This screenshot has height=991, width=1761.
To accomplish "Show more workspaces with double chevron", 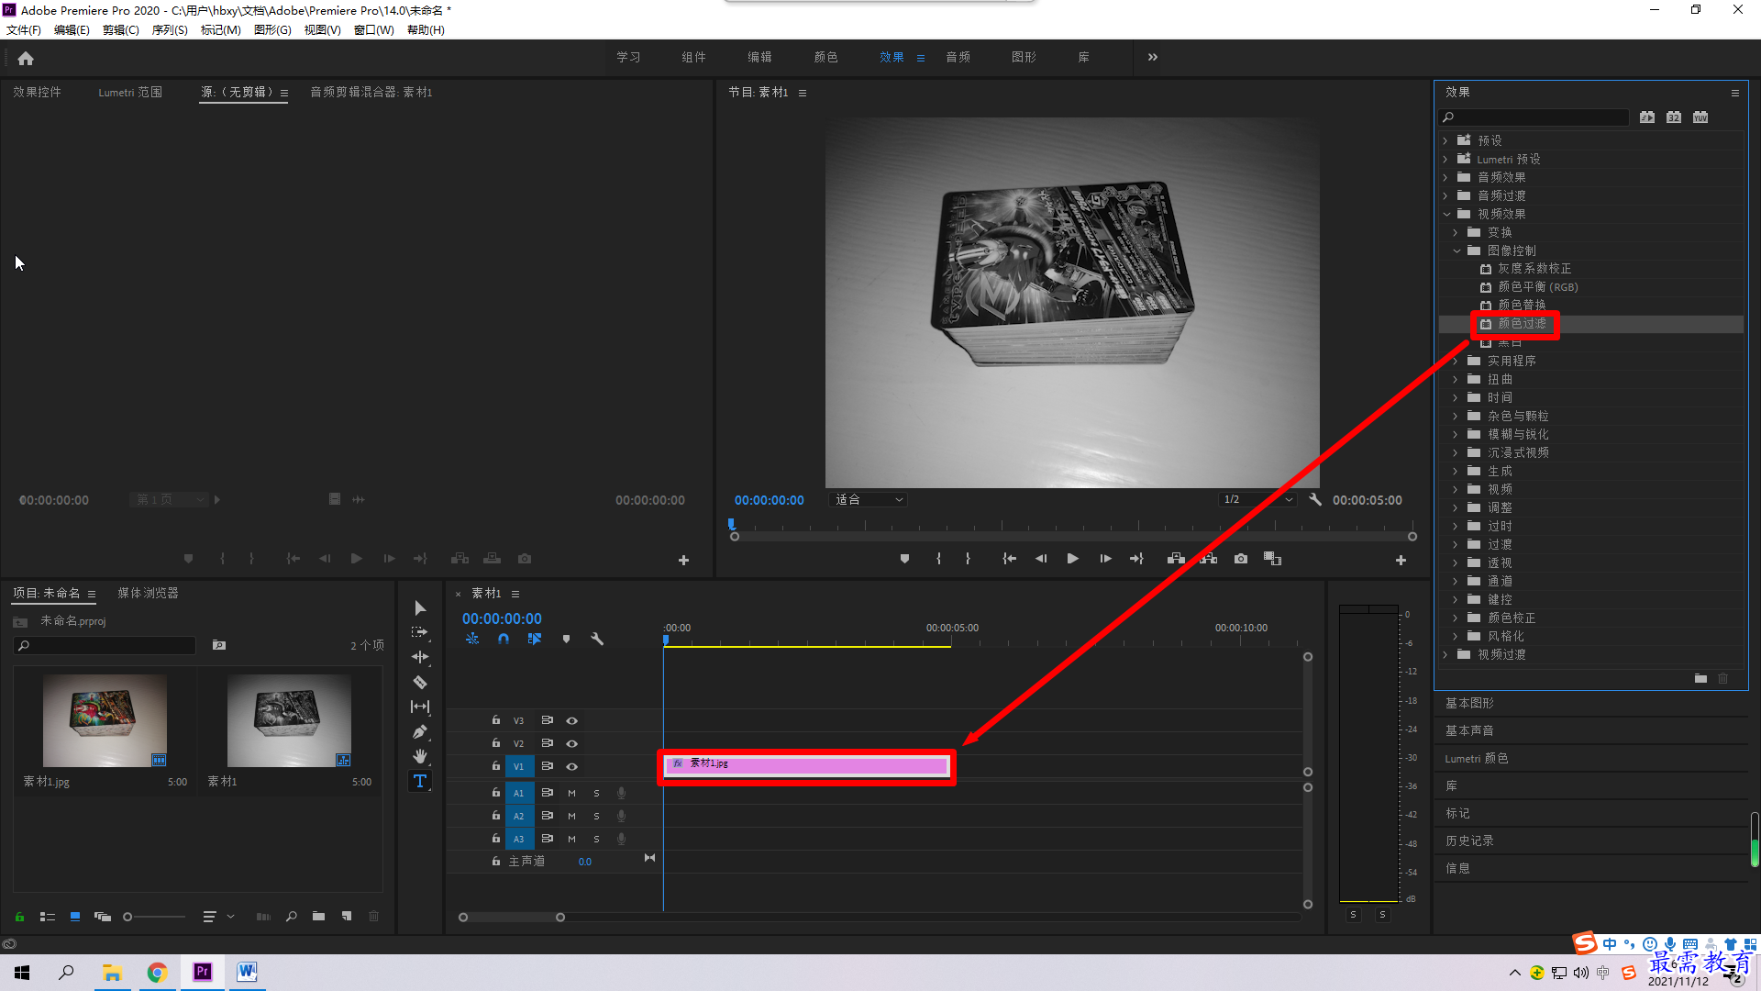I will (x=1153, y=57).
